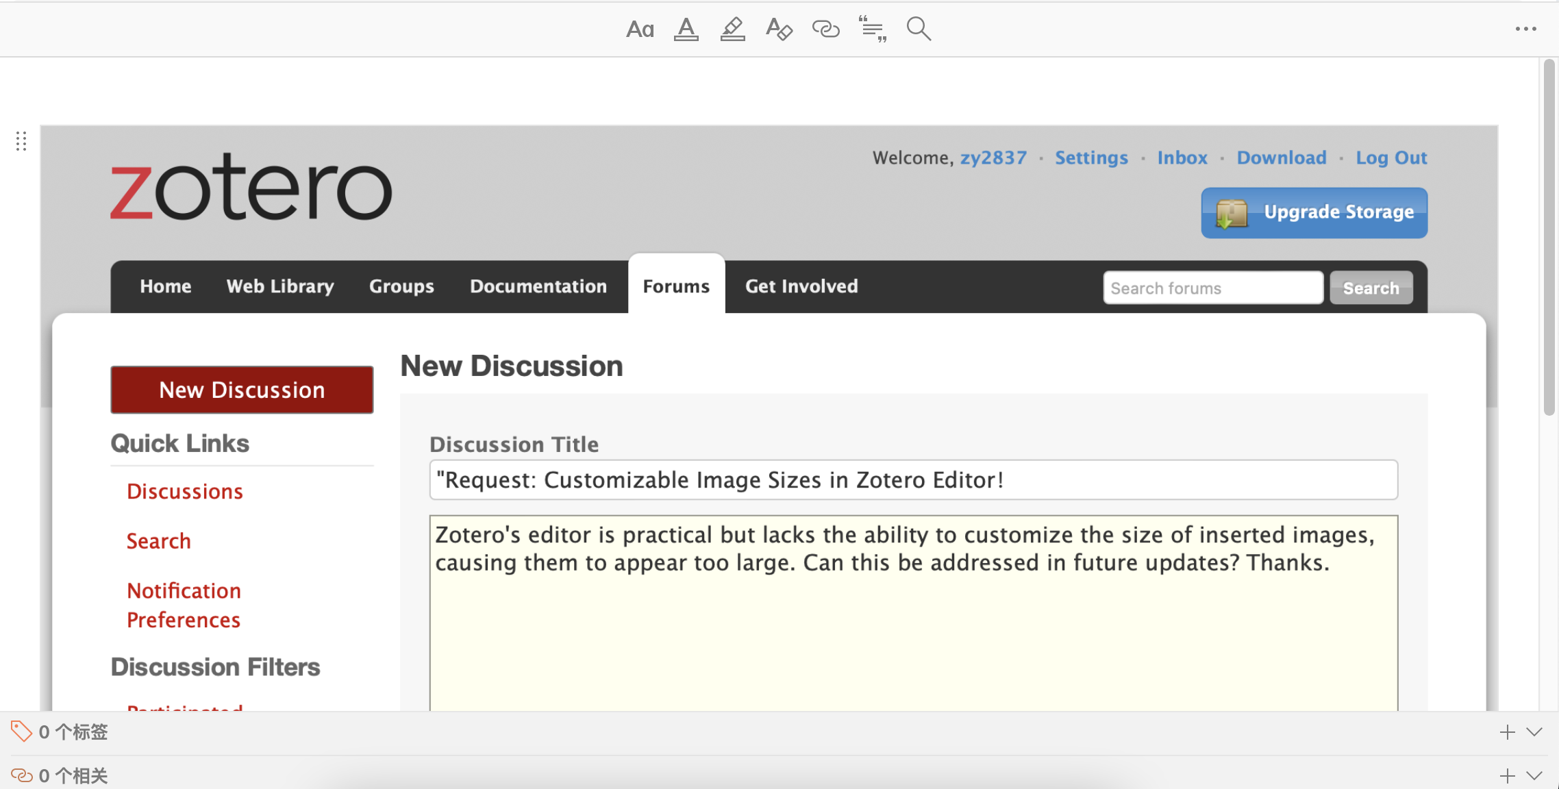The width and height of the screenshot is (1559, 789).
Task: Click the vertical scrollbar thumb
Action: click(x=1549, y=236)
